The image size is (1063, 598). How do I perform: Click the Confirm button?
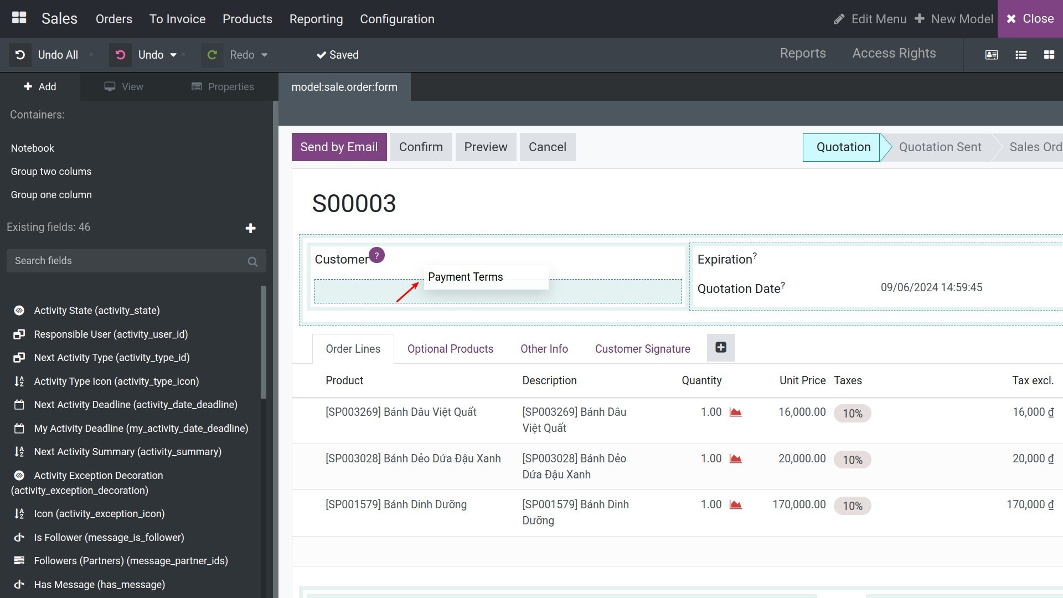point(421,147)
